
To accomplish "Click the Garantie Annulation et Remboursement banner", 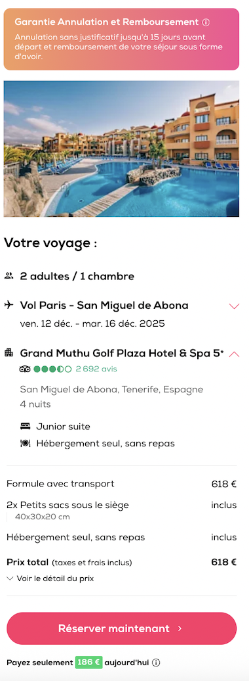I will tap(121, 39).
